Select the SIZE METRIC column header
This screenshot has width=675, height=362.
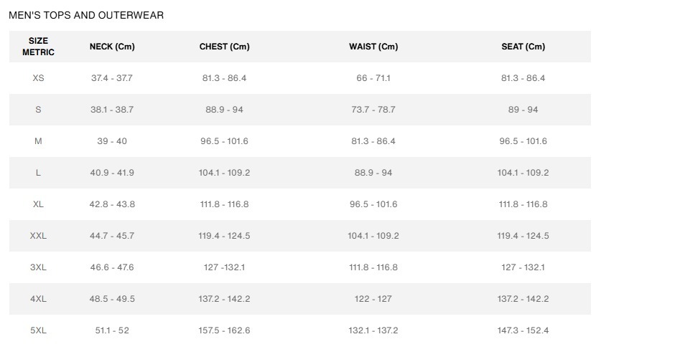[x=38, y=47]
